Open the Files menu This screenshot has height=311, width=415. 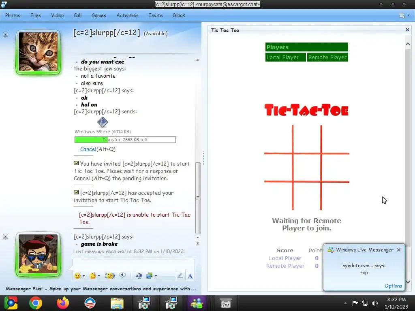pyautogui.click(x=36, y=15)
